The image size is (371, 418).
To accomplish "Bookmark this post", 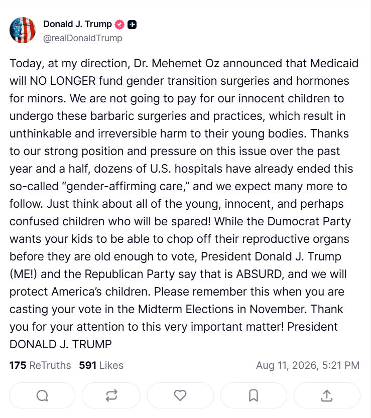I will click(254, 395).
